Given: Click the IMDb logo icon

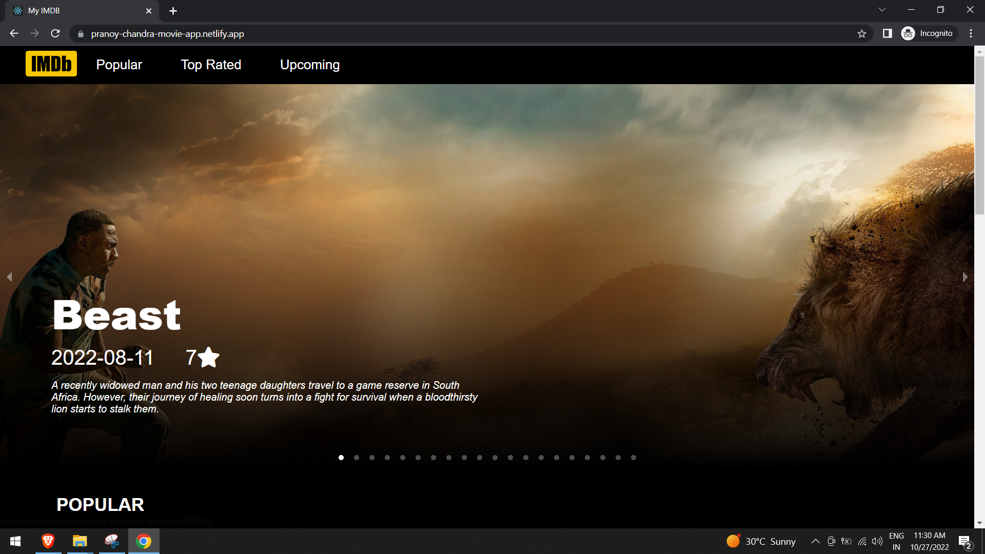Looking at the screenshot, I should click(51, 64).
